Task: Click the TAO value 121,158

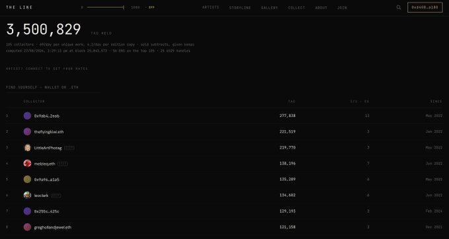Action: coord(287,227)
